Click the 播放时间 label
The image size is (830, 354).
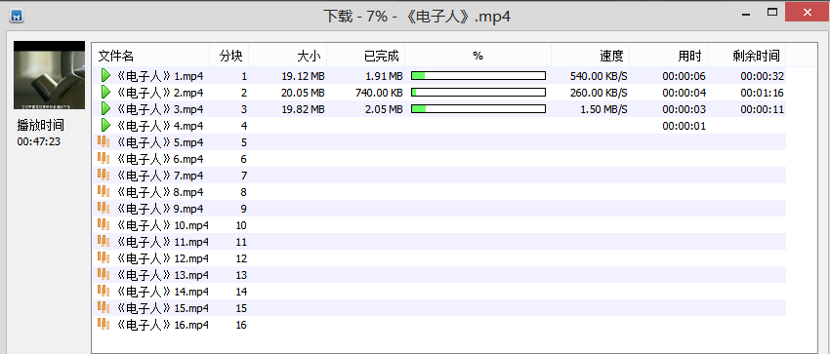point(41,126)
